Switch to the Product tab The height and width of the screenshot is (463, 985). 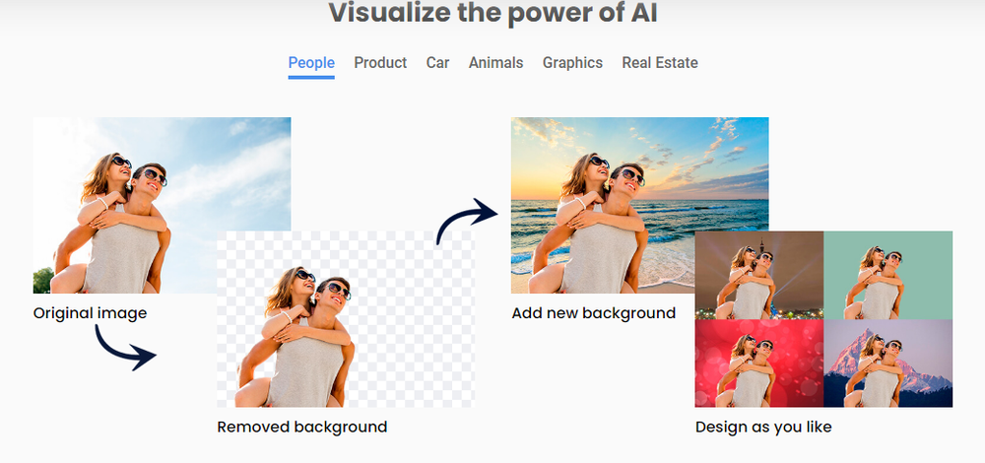tap(380, 63)
